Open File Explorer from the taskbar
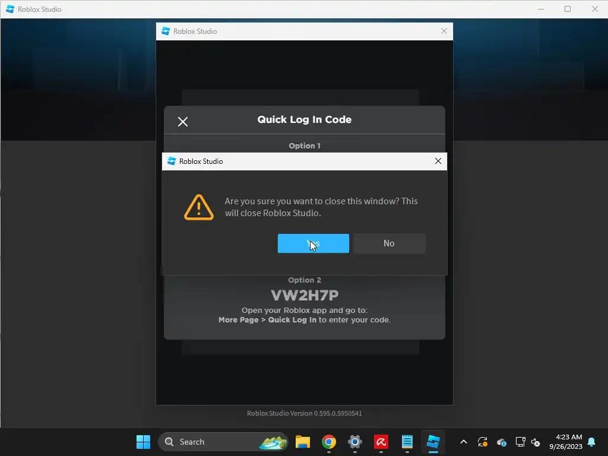The image size is (608, 456). pyautogui.click(x=302, y=442)
